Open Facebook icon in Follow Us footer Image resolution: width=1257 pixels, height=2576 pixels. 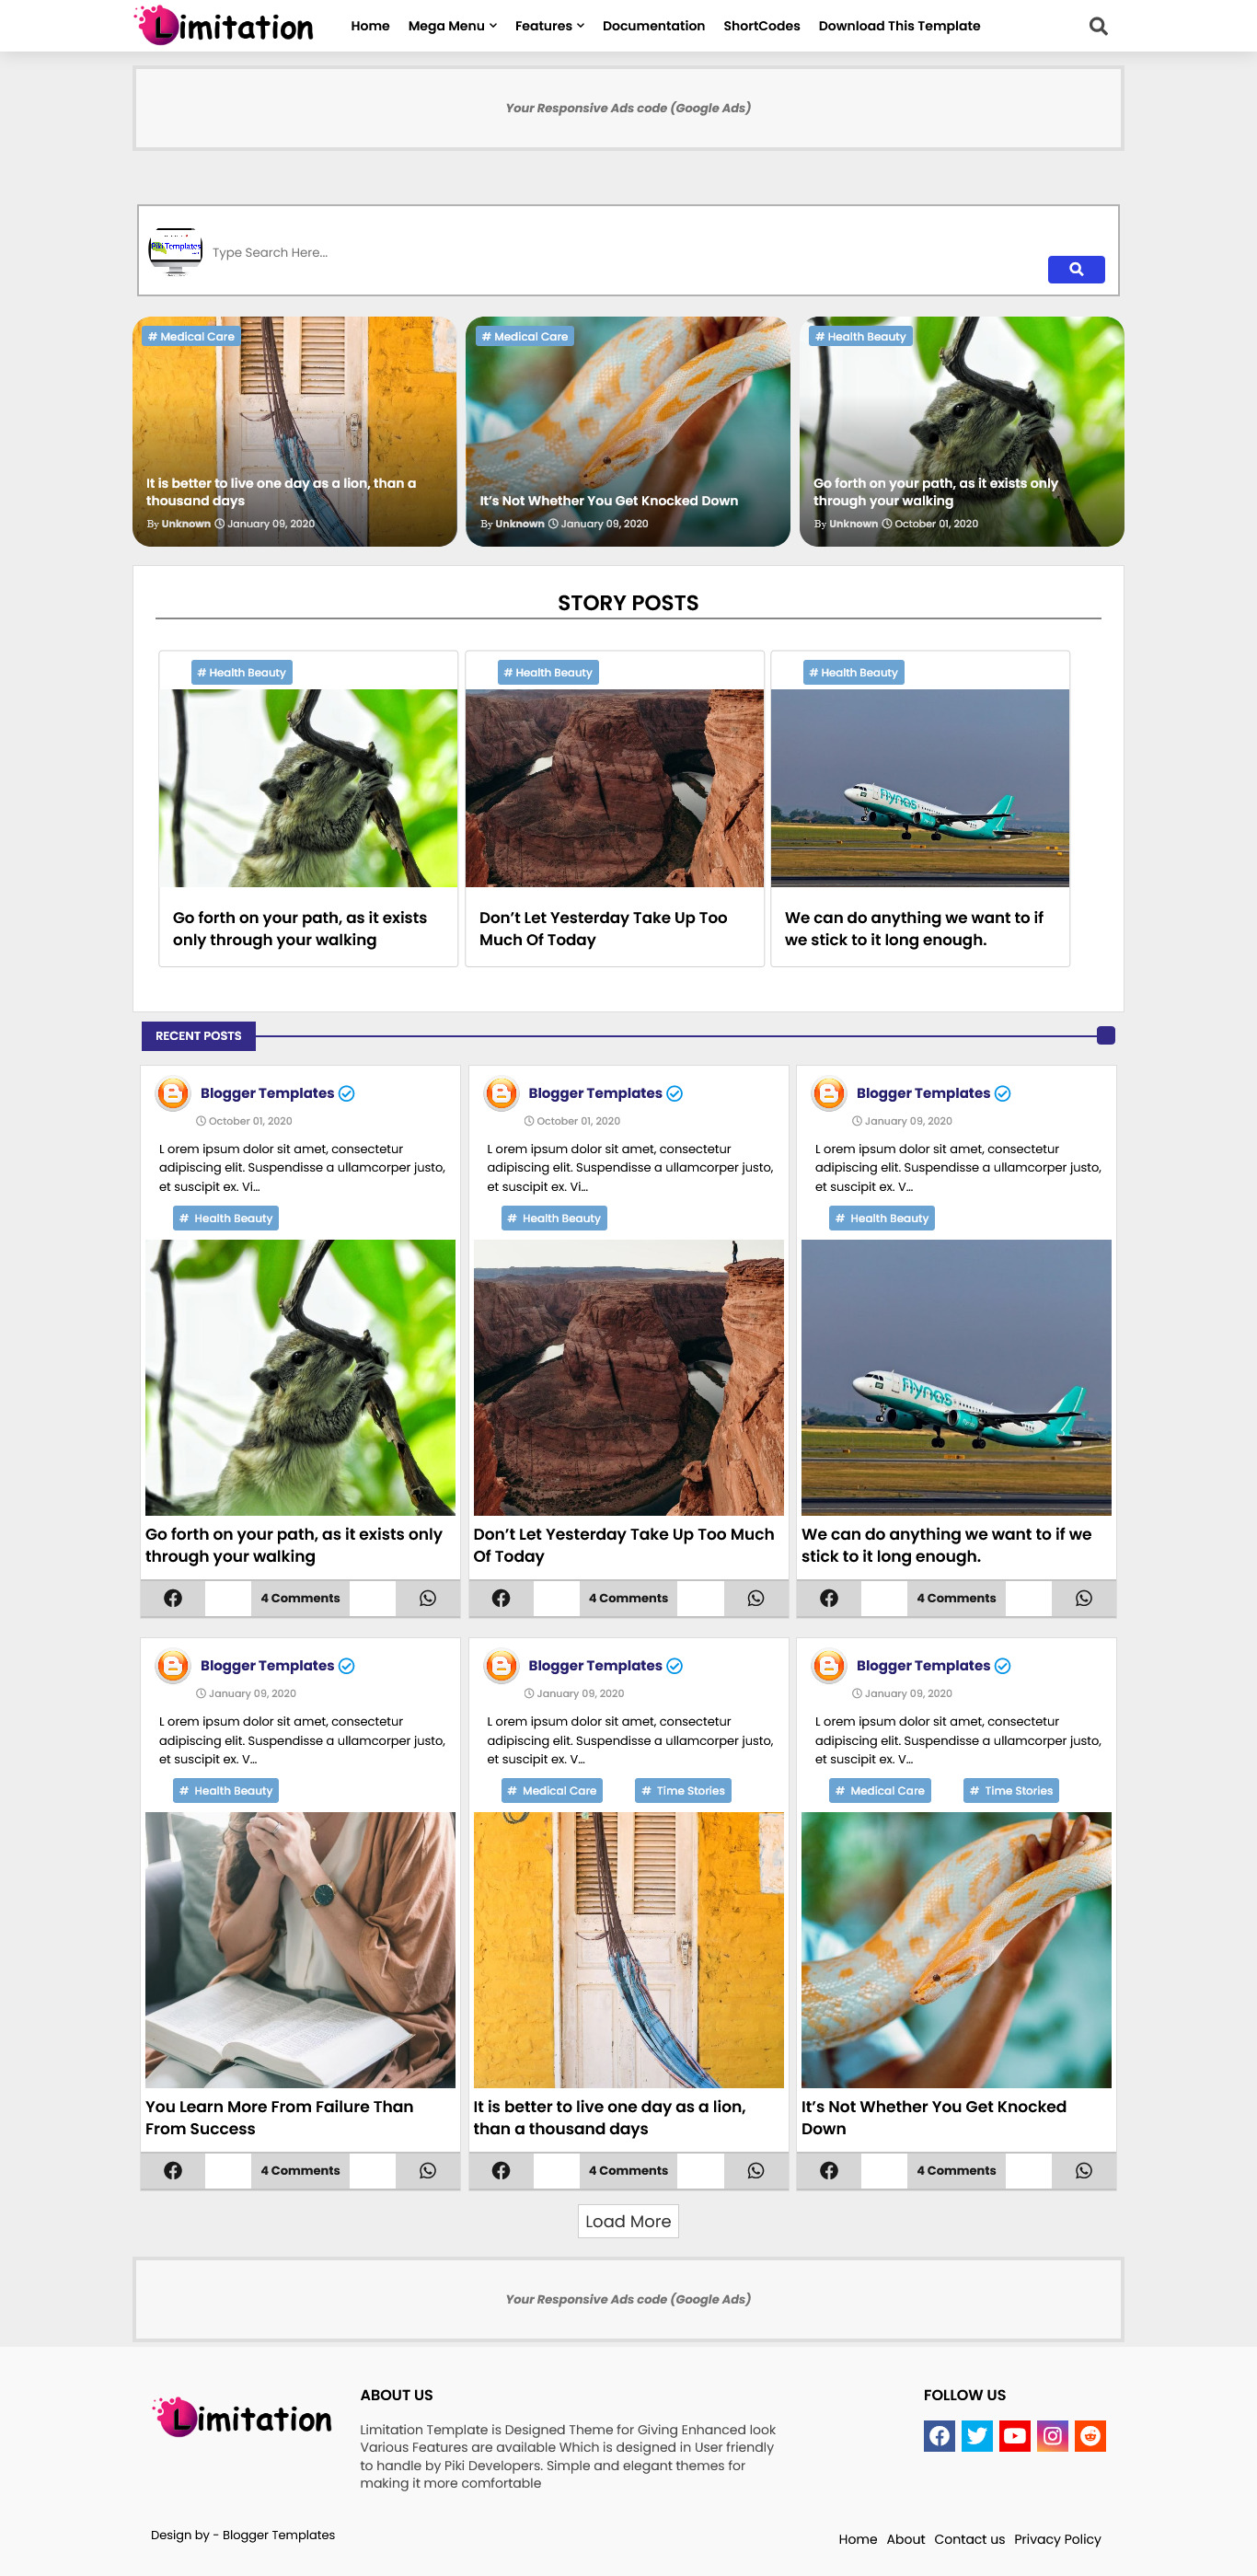pyautogui.click(x=939, y=2436)
